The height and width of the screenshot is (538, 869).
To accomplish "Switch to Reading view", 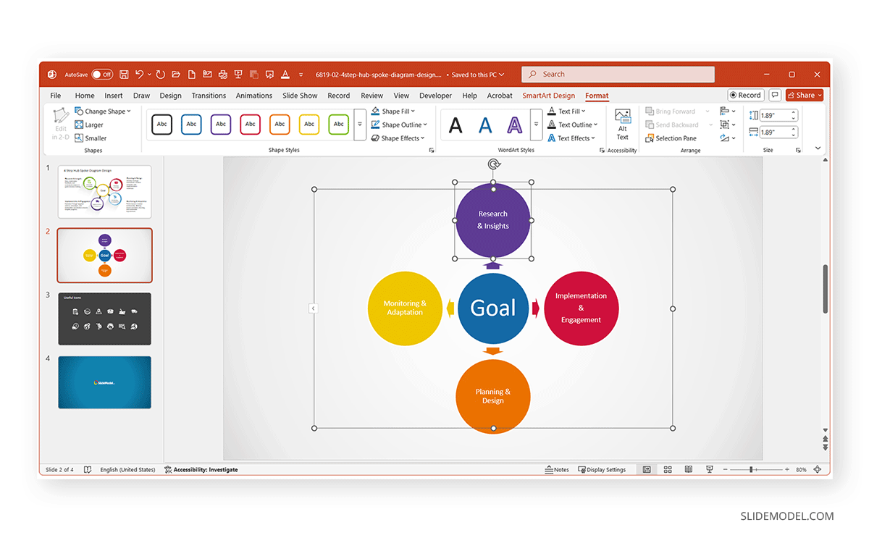I will click(688, 469).
